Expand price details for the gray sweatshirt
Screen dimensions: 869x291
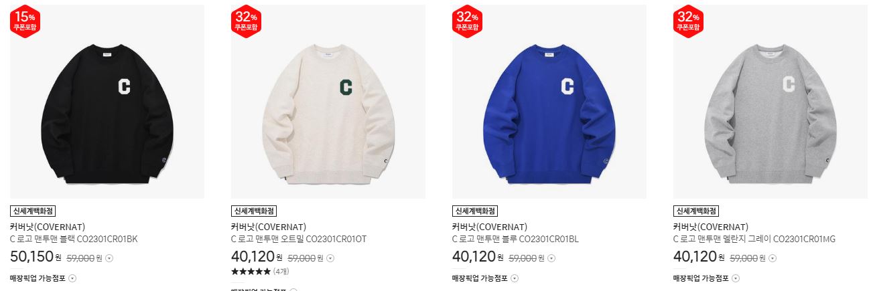(773, 258)
